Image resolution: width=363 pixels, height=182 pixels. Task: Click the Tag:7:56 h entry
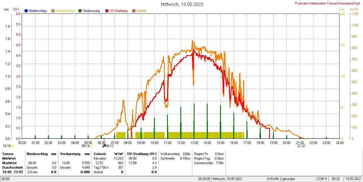(101, 167)
